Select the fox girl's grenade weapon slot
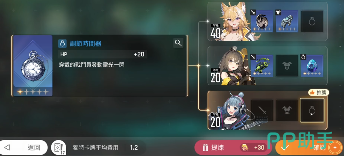This screenshot has height=156, width=344. point(262,21)
